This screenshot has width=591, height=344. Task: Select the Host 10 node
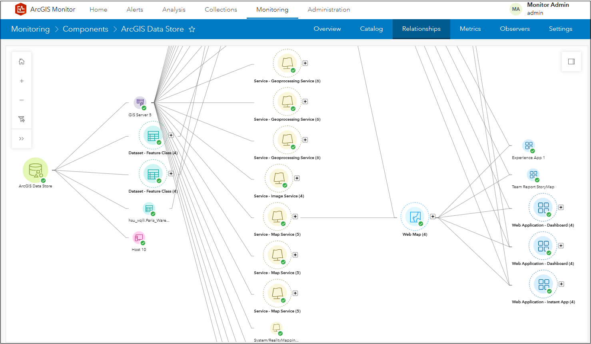point(139,238)
